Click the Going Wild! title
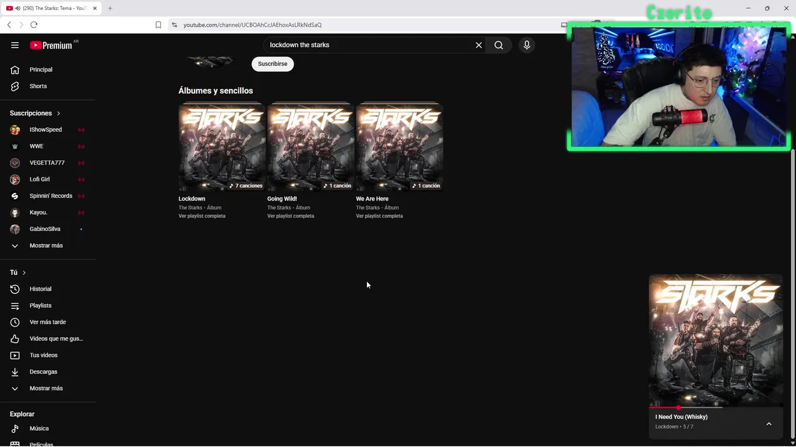This screenshot has height=447, width=796. 282,199
